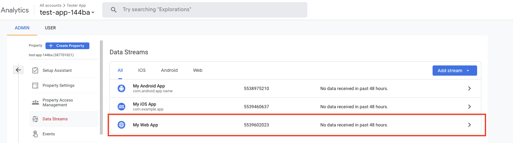Click the My iOS App stream name
The height and width of the screenshot is (143, 513).
coord(145,104)
